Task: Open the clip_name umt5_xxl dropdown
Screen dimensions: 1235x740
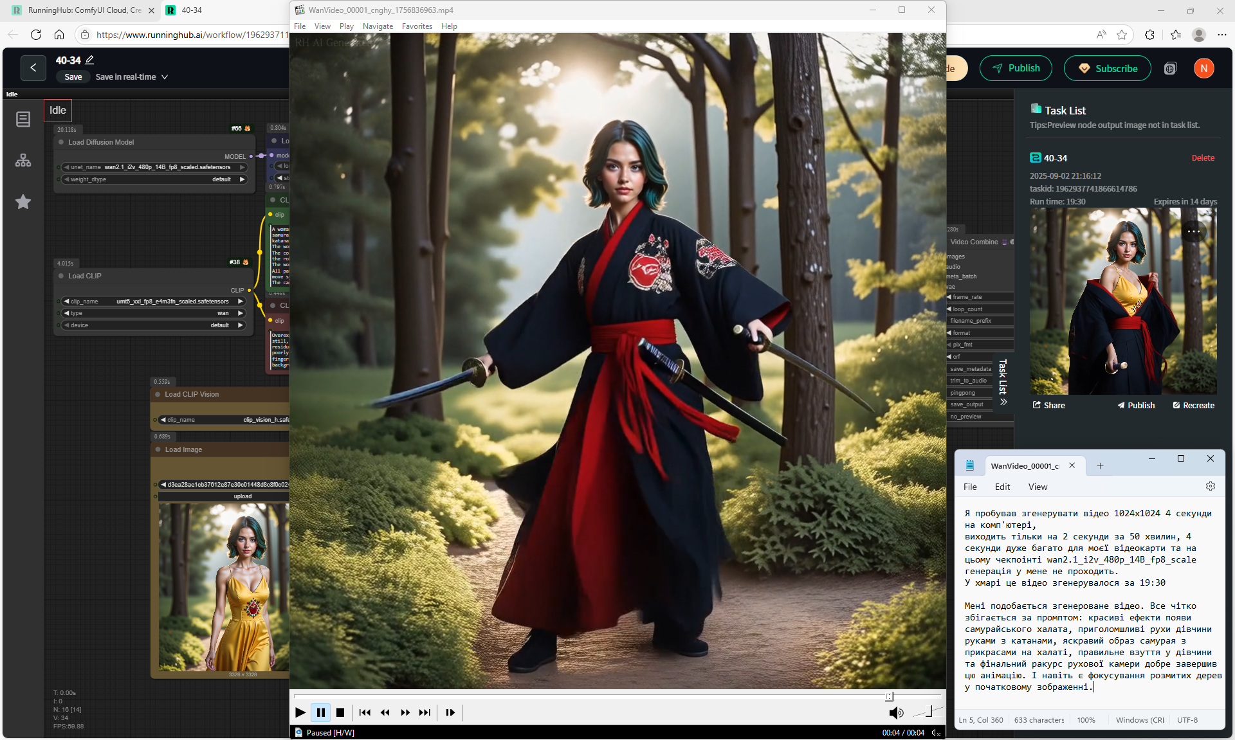Action: coord(154,302)
